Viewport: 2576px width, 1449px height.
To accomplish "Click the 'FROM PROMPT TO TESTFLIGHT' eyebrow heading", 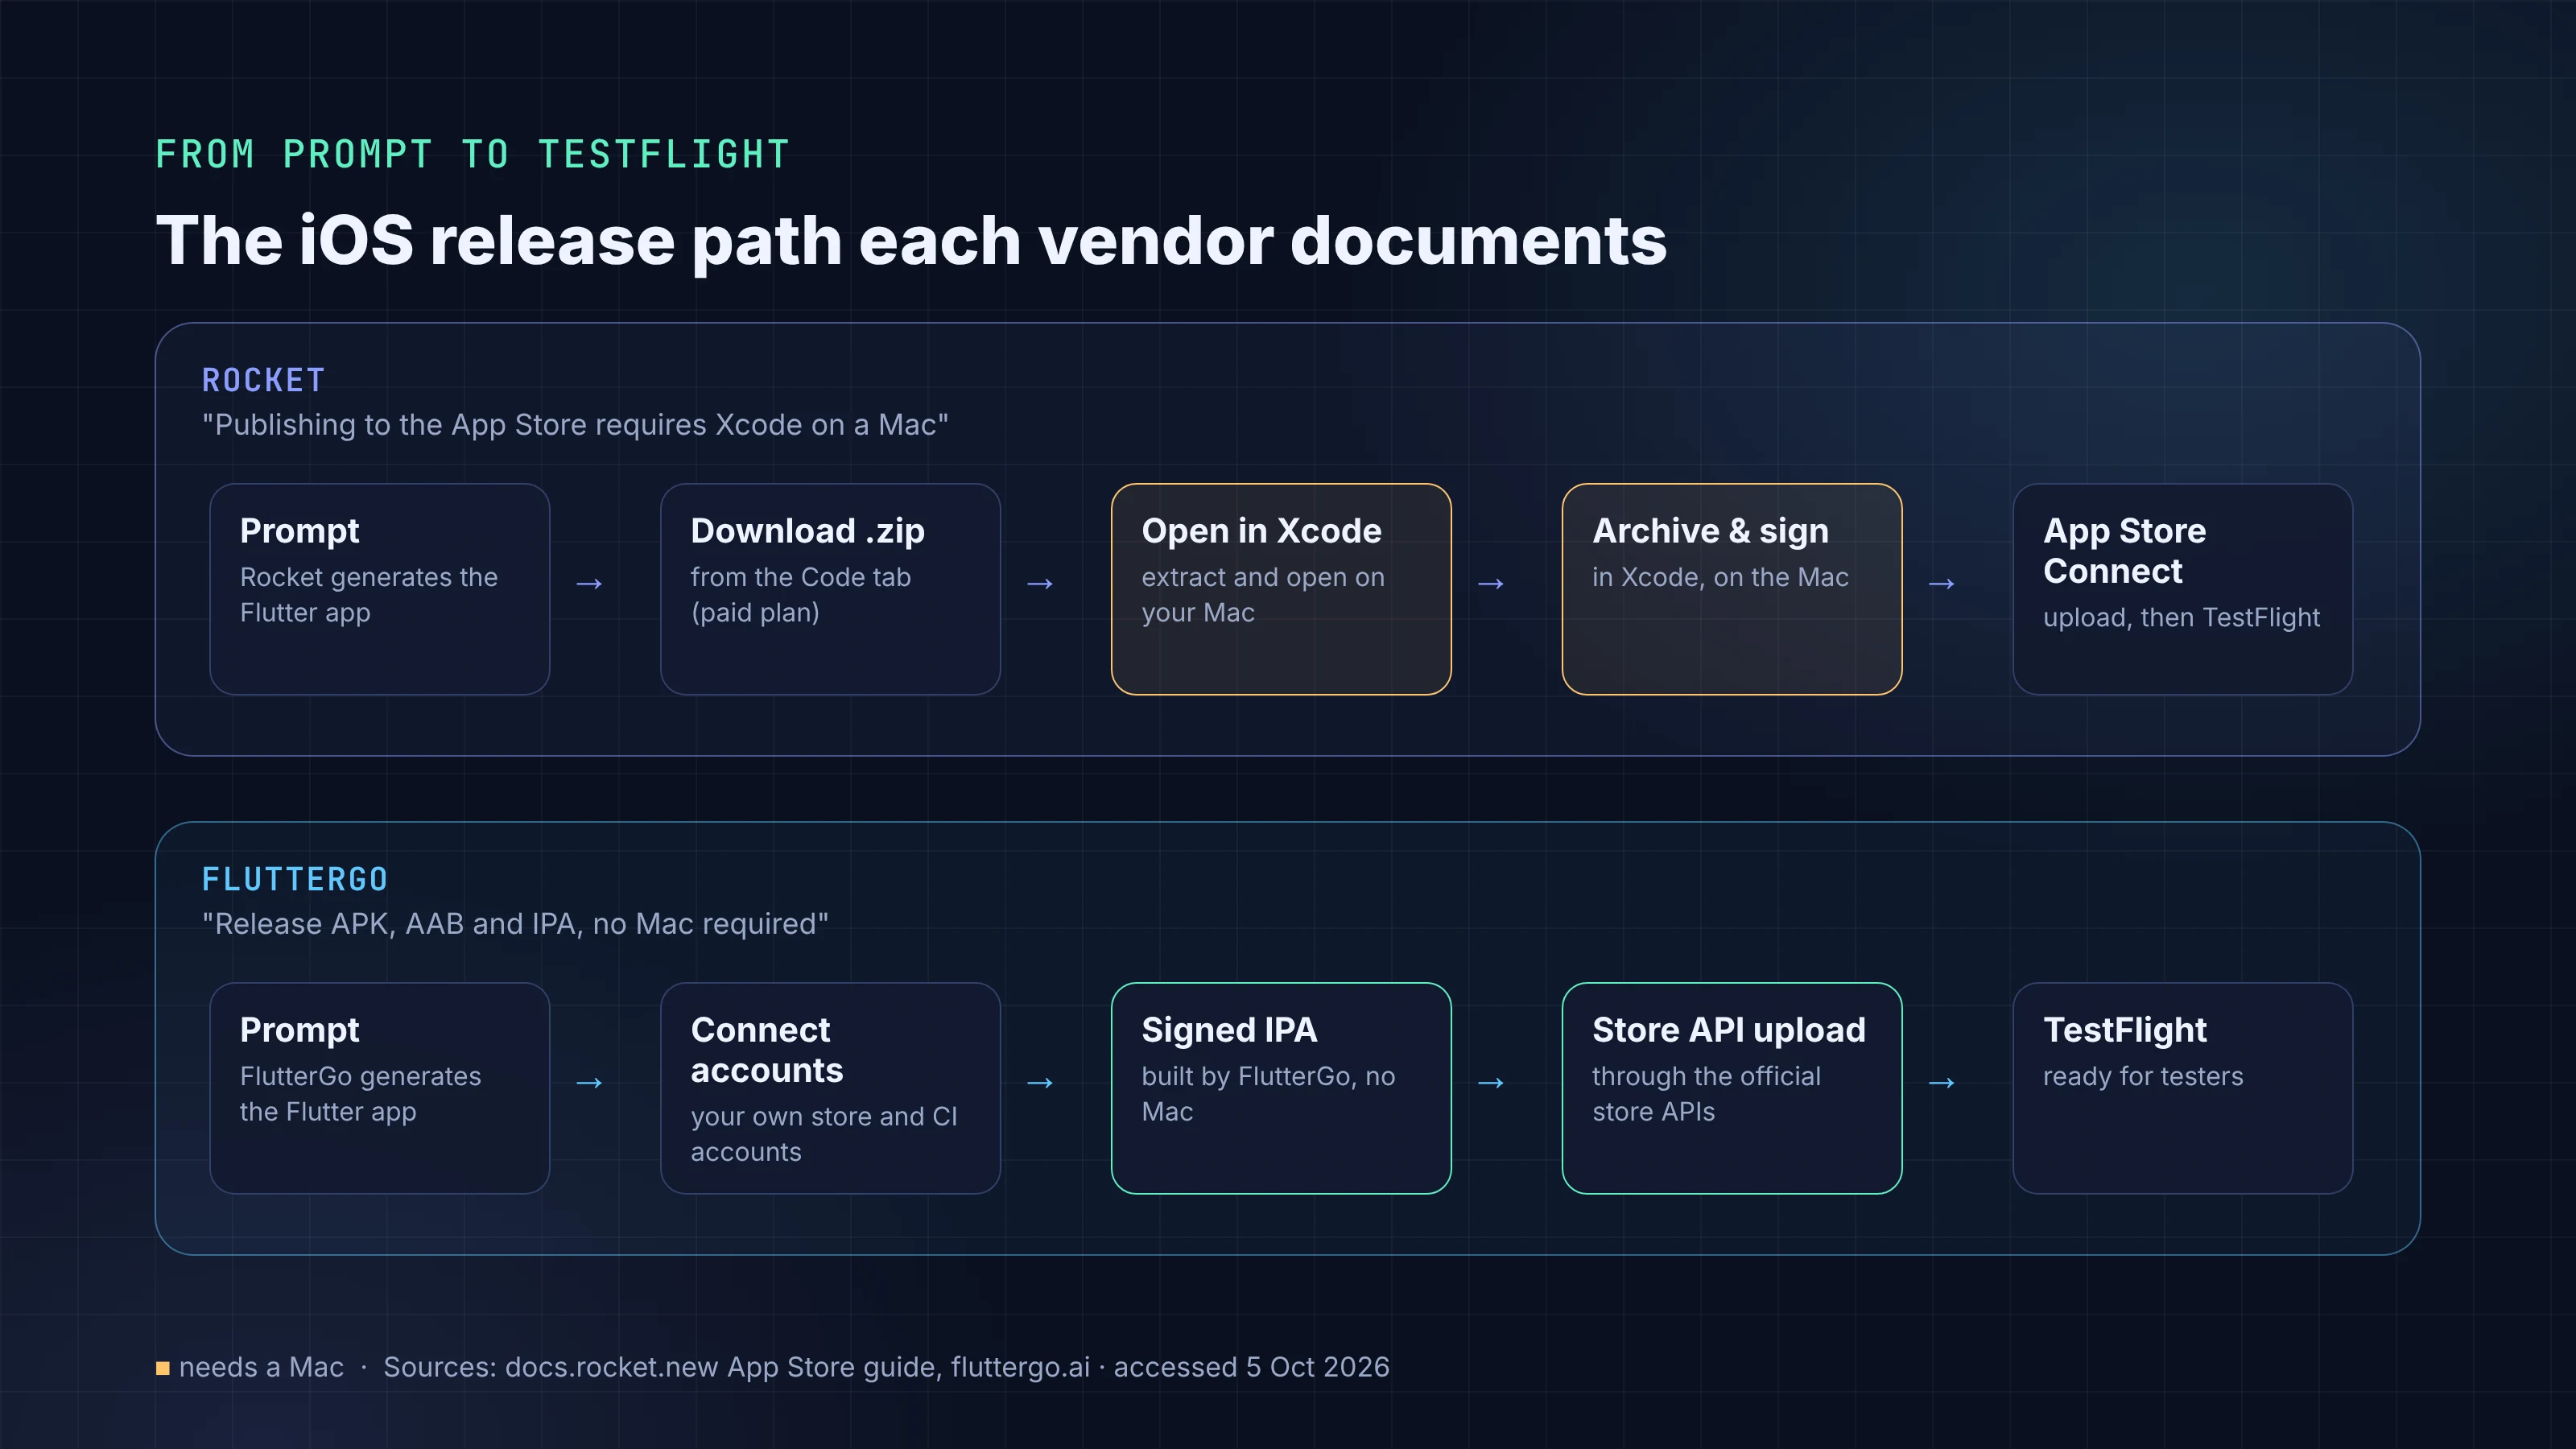I will [473, 155].
